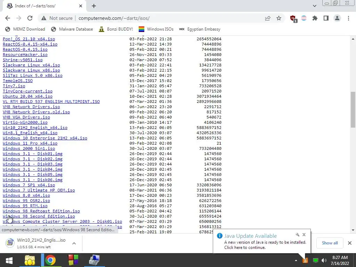Image resolution: width=356 pixels, height=267 pixels.
Task: Open Windows 2000 5in1.iso link
Action: pyautogui.click(x=29, y=148)
